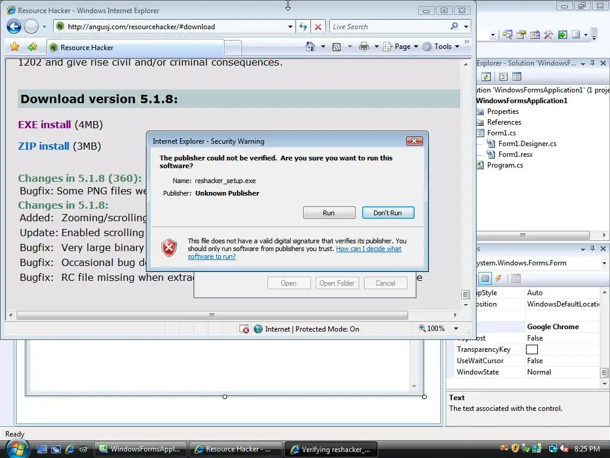Select the Properties node in Solution Explorer
This screenshot has height=458, width=610.
coord(503,112)
